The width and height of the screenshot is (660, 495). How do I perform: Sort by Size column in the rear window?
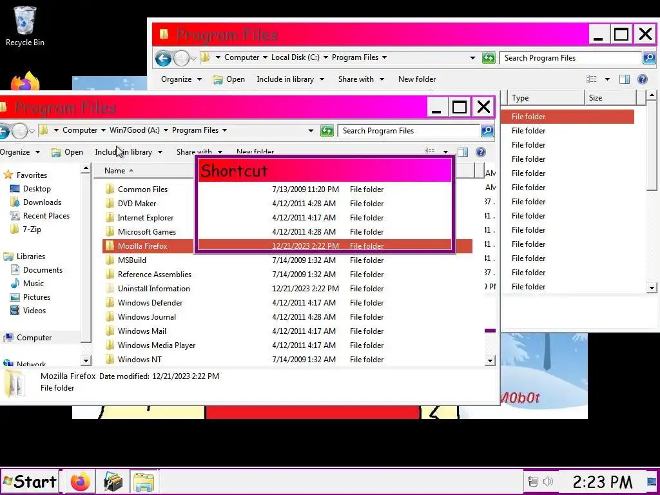610,98
